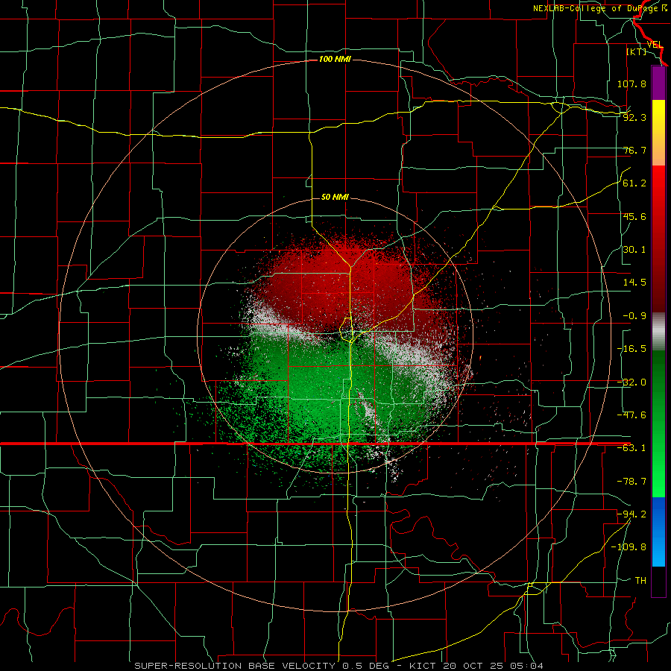Pick the gray near-zero segment of the color bar

click(x=658, y=332)
